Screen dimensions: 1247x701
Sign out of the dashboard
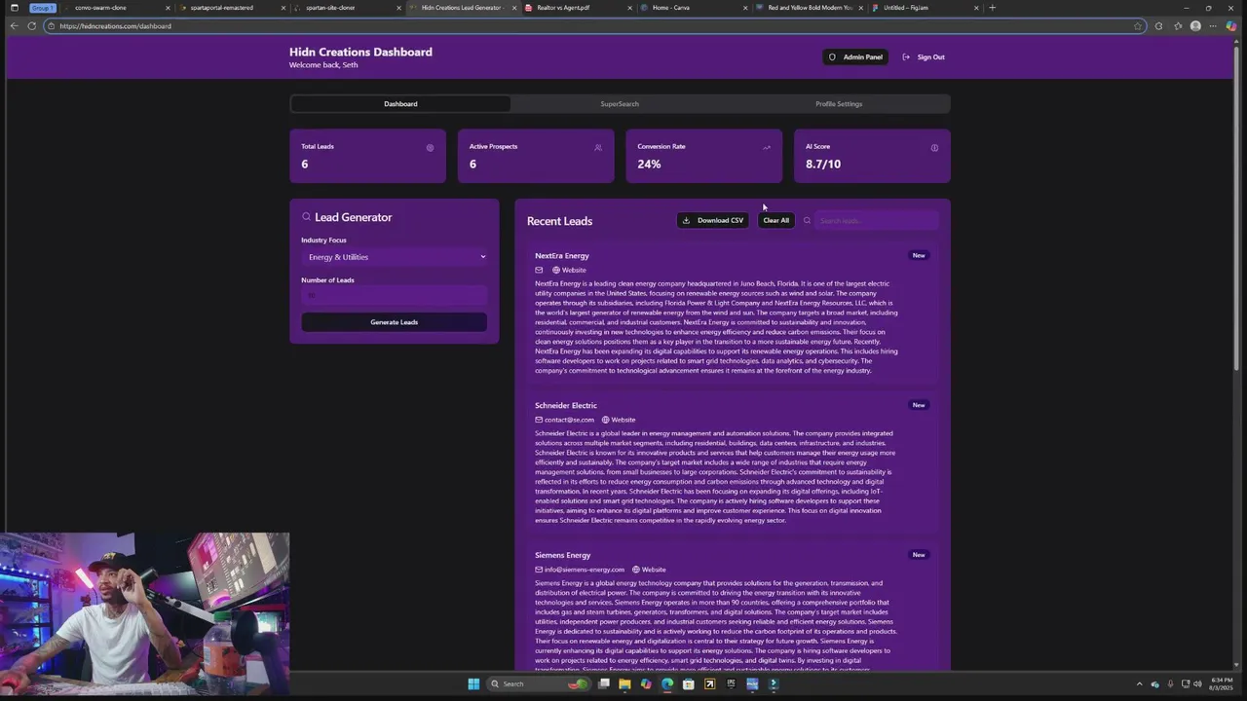coord(924,56)
